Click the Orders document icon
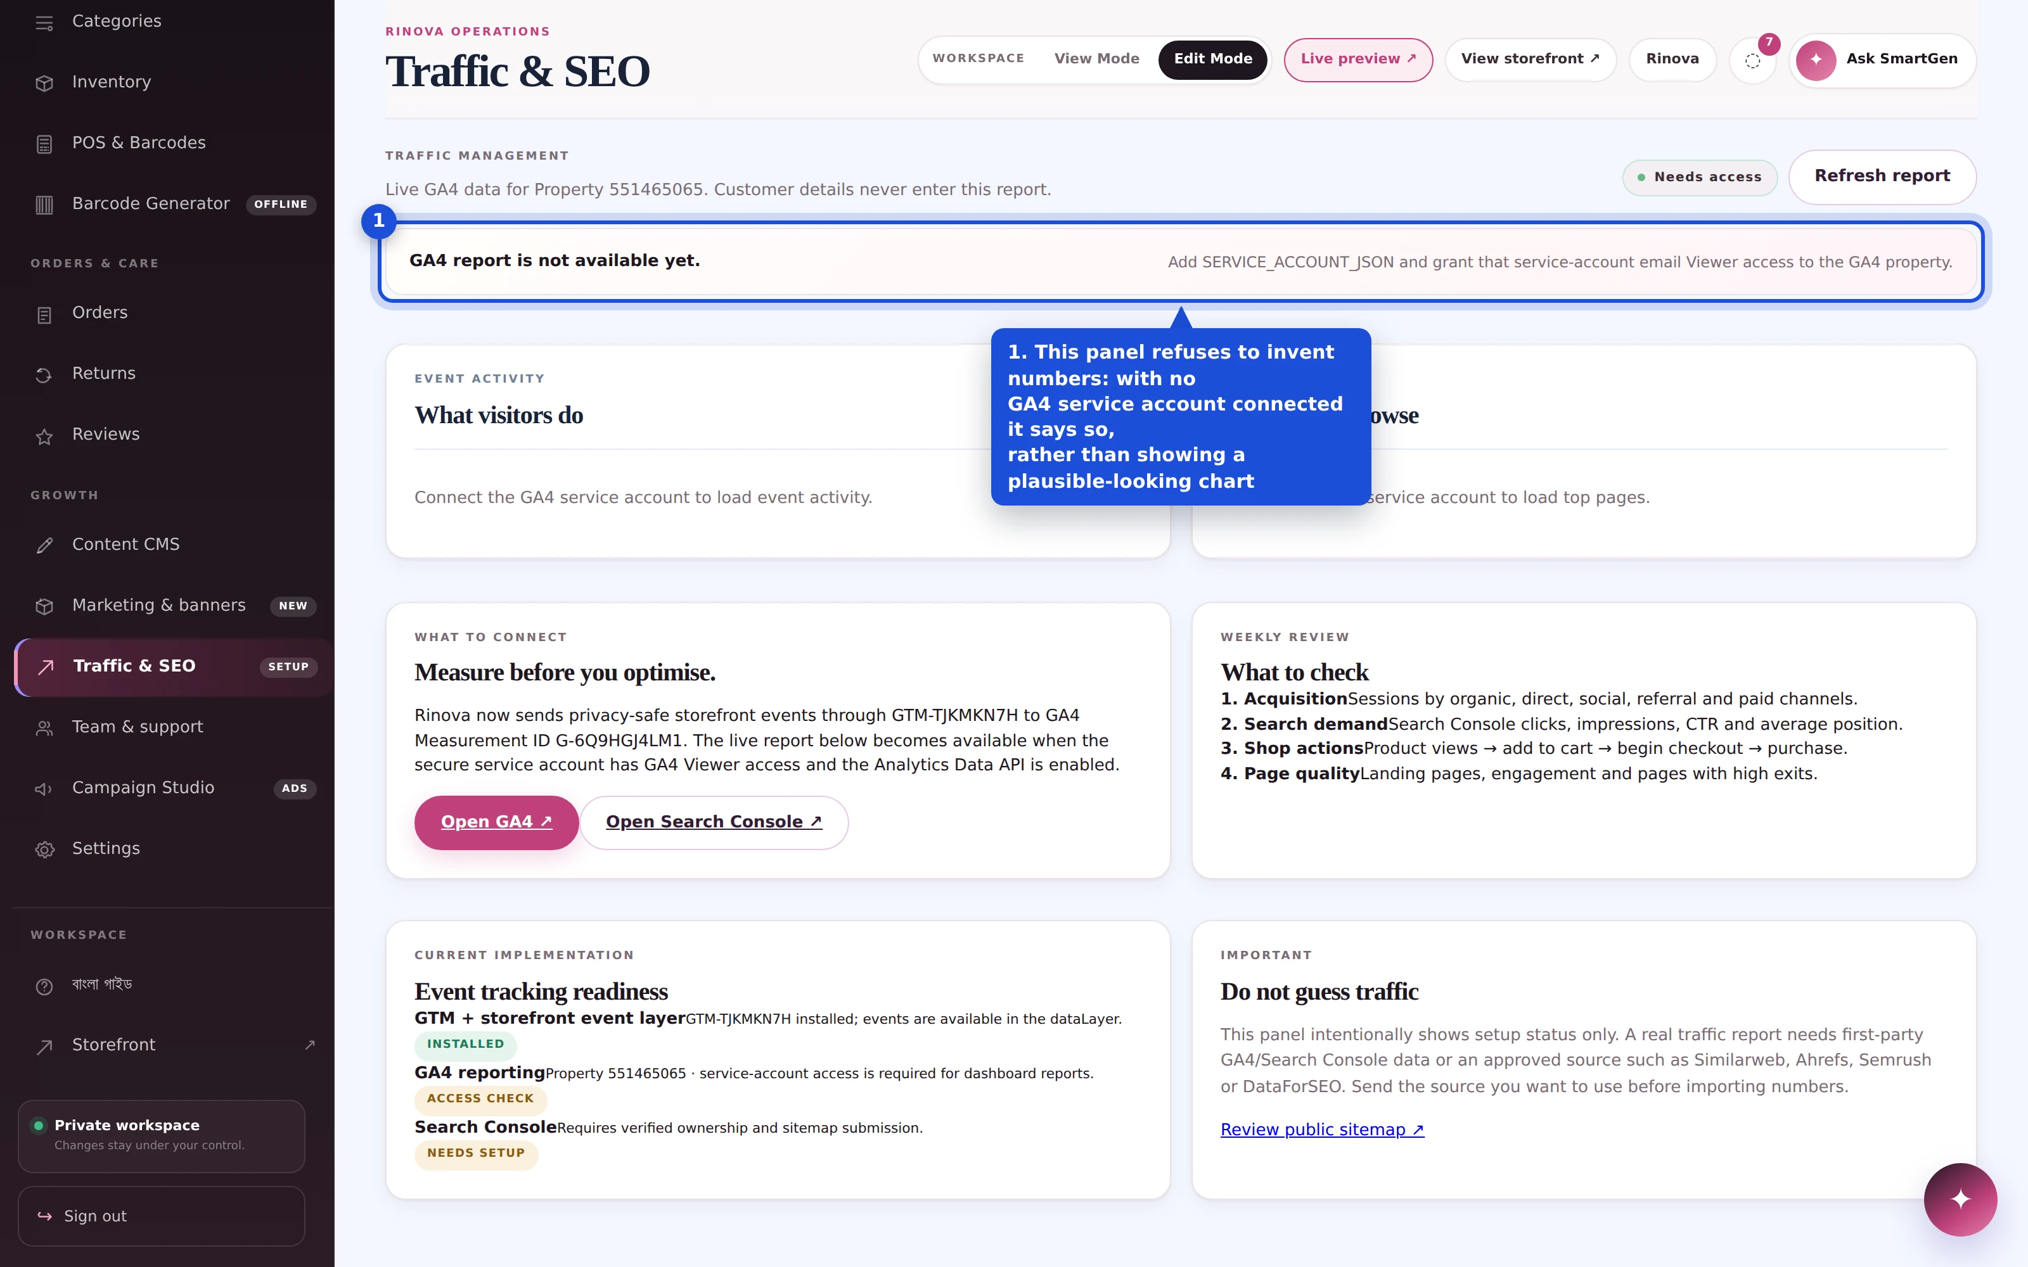 44,314
